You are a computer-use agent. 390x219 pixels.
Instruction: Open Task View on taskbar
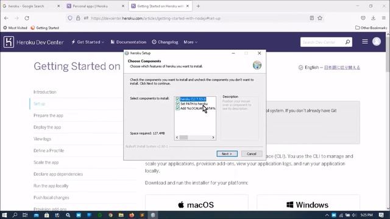pos(25,215)
